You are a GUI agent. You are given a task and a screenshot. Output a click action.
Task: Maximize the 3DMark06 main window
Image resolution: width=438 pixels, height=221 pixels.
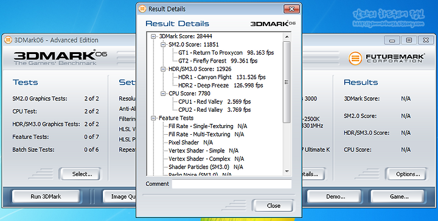(409, 41)
